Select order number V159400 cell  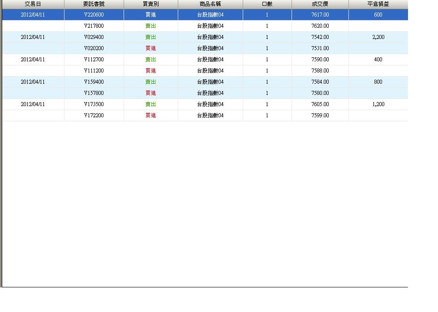click(94, 82)
